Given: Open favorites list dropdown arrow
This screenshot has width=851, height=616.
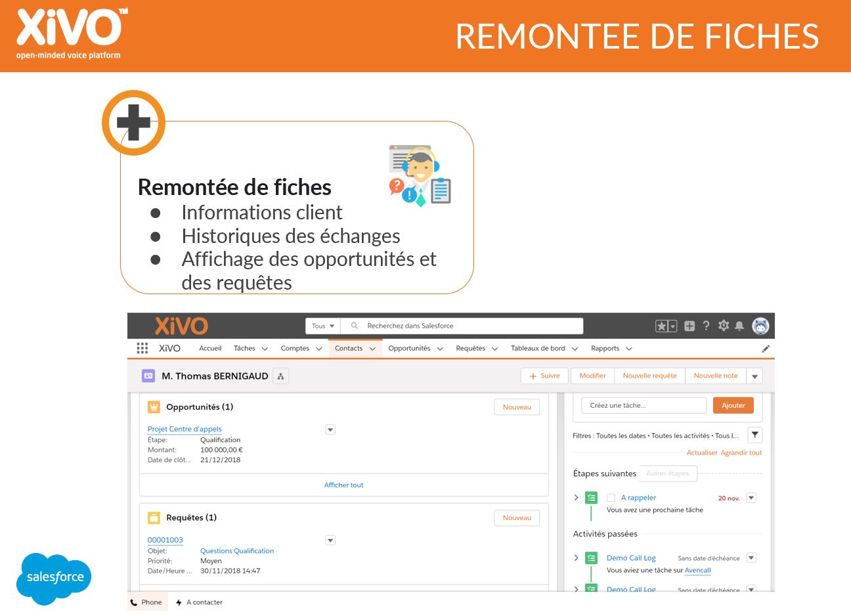Looking at the screenshot, I should [x=672, y=326].
